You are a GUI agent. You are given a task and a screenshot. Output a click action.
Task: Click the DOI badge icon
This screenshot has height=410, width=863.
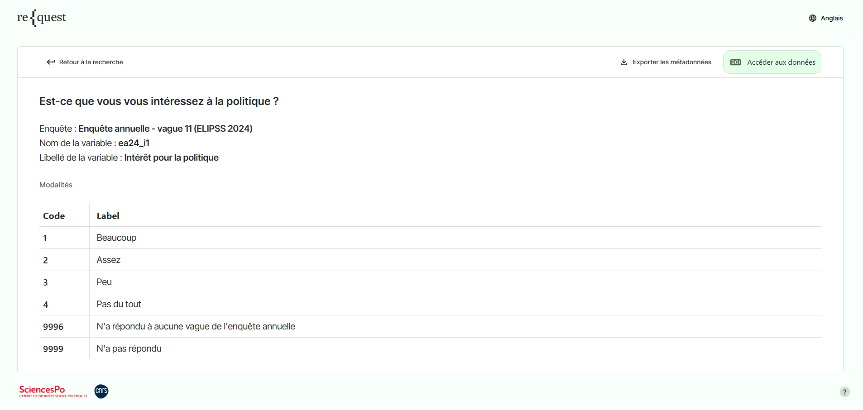(x=736, y=62)
